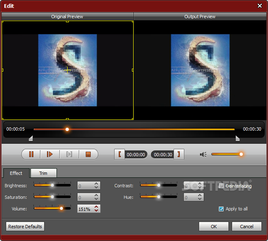Click the left-middle crop handle in Original Preview

pos(2,70)
